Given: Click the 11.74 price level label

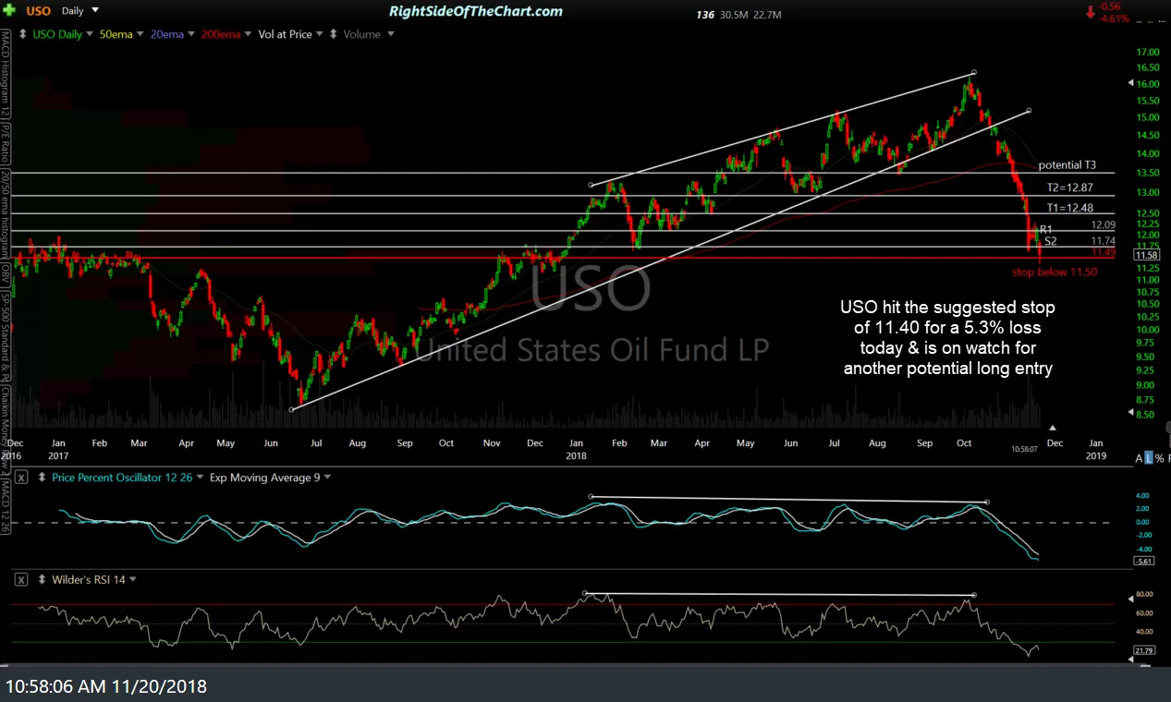Looking at the screenshot, I should [1103, 240].
